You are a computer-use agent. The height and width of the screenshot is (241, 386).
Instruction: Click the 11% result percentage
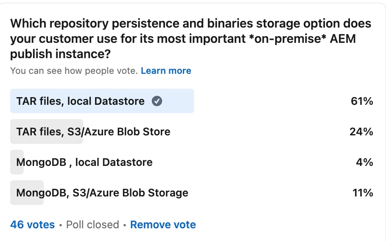pos(362,193)
